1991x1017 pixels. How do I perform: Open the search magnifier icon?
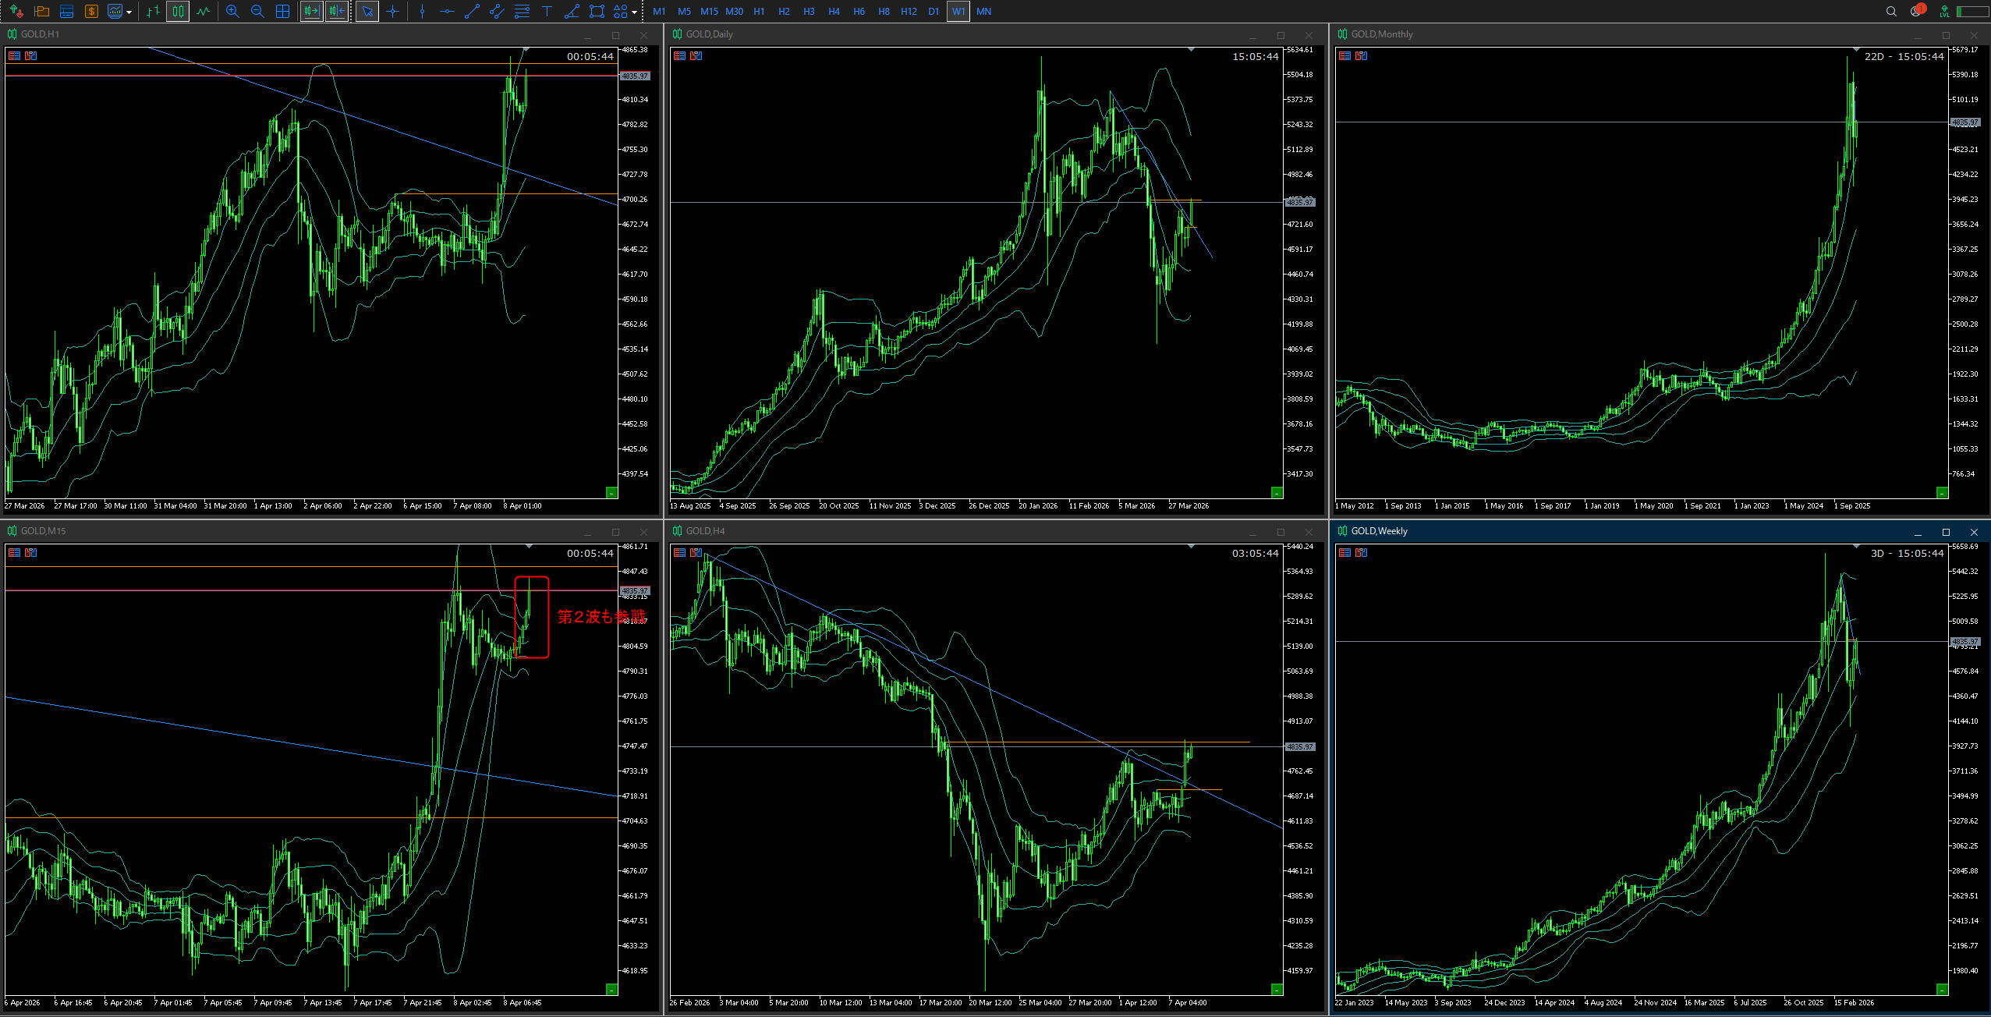1891,11
